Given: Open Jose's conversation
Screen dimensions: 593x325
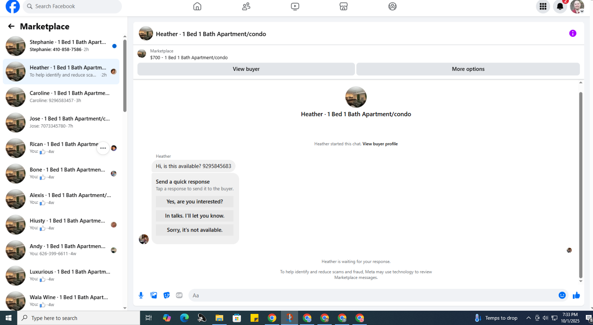Looking at the screenshot, I should click(x=61, y=122).
